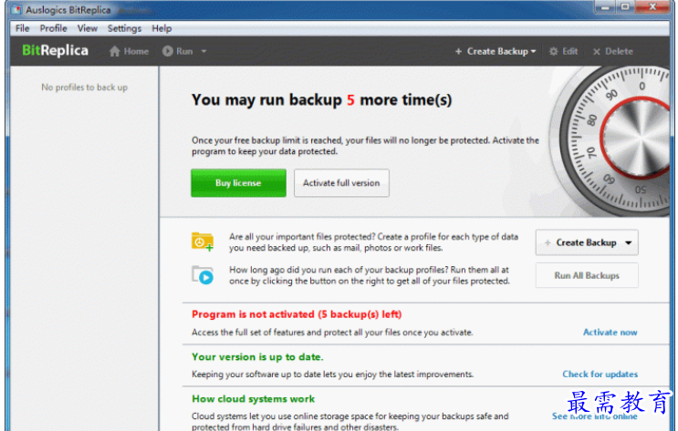Click the Create Backup button in main panel
The image size is (678, 431).
[587, 242]
